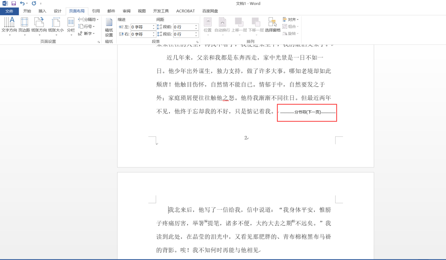Save the document with the floppy disk icon
446x260 pixels.
click(14, 3)
